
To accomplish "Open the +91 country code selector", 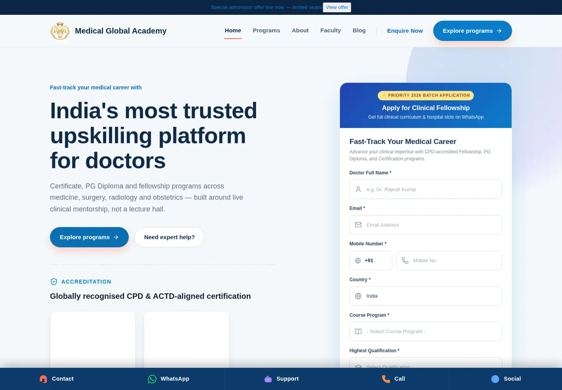I will [x=371, y=261].
